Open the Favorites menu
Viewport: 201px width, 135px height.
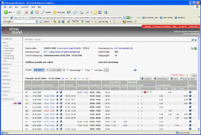point(25,7)
